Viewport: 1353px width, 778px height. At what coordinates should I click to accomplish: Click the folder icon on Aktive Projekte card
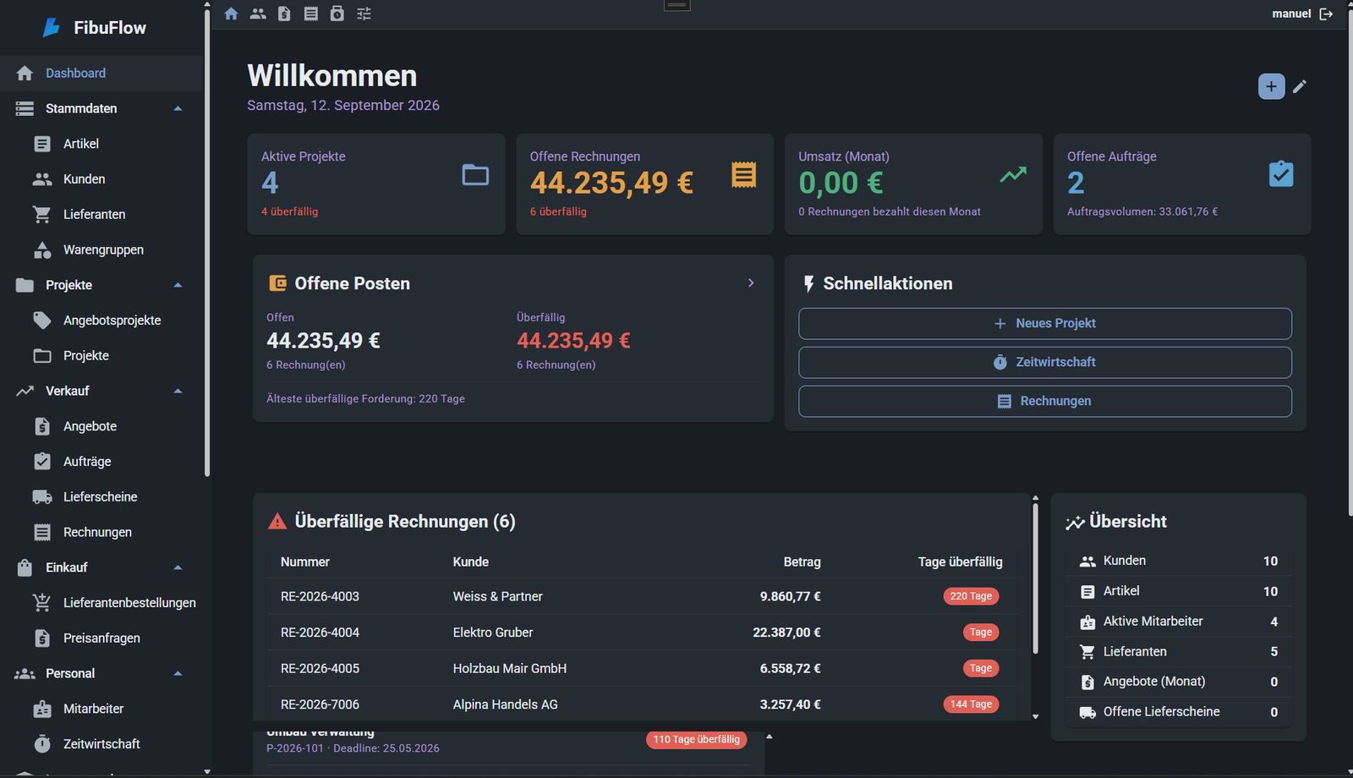(x=475, y=175)
